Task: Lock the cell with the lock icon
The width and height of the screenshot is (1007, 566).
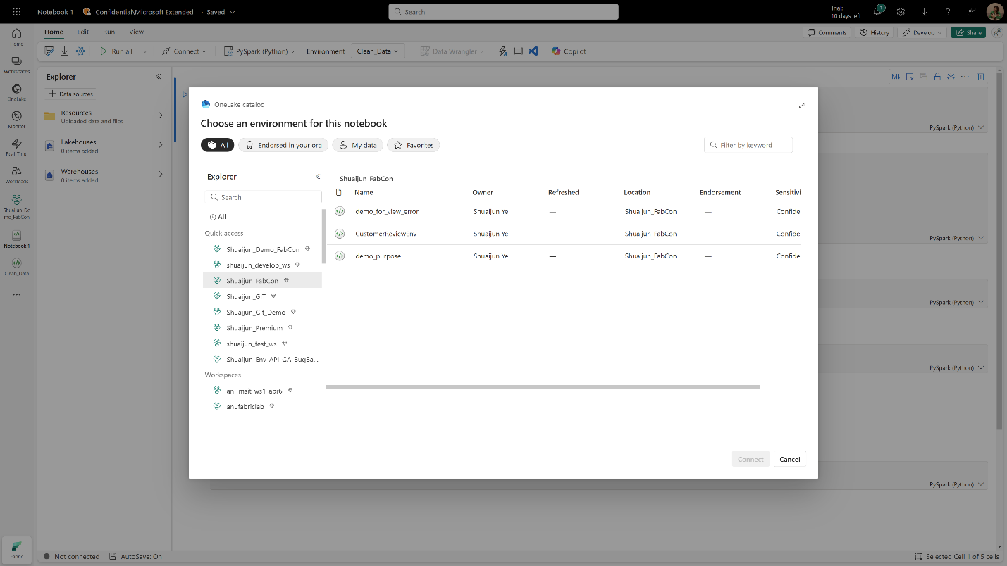Action: [937, 77]
